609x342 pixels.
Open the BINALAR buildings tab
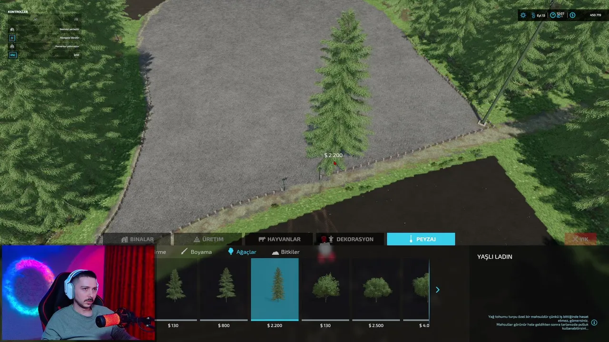point(137,239)
